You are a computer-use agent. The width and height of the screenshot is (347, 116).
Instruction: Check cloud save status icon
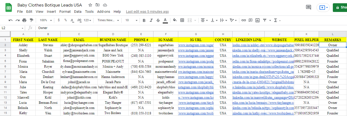[x=105, y=5]
